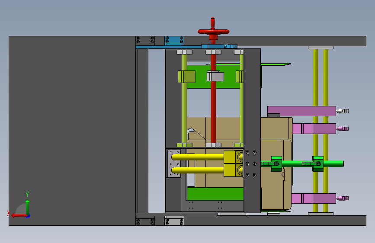
Task: Click the middle pink block
Action: (x=314, y=129)
